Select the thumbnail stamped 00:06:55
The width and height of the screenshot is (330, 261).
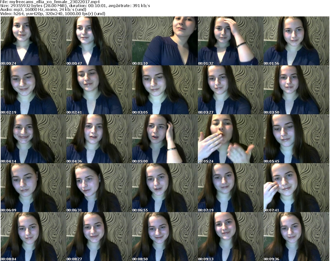click(165, 188)
